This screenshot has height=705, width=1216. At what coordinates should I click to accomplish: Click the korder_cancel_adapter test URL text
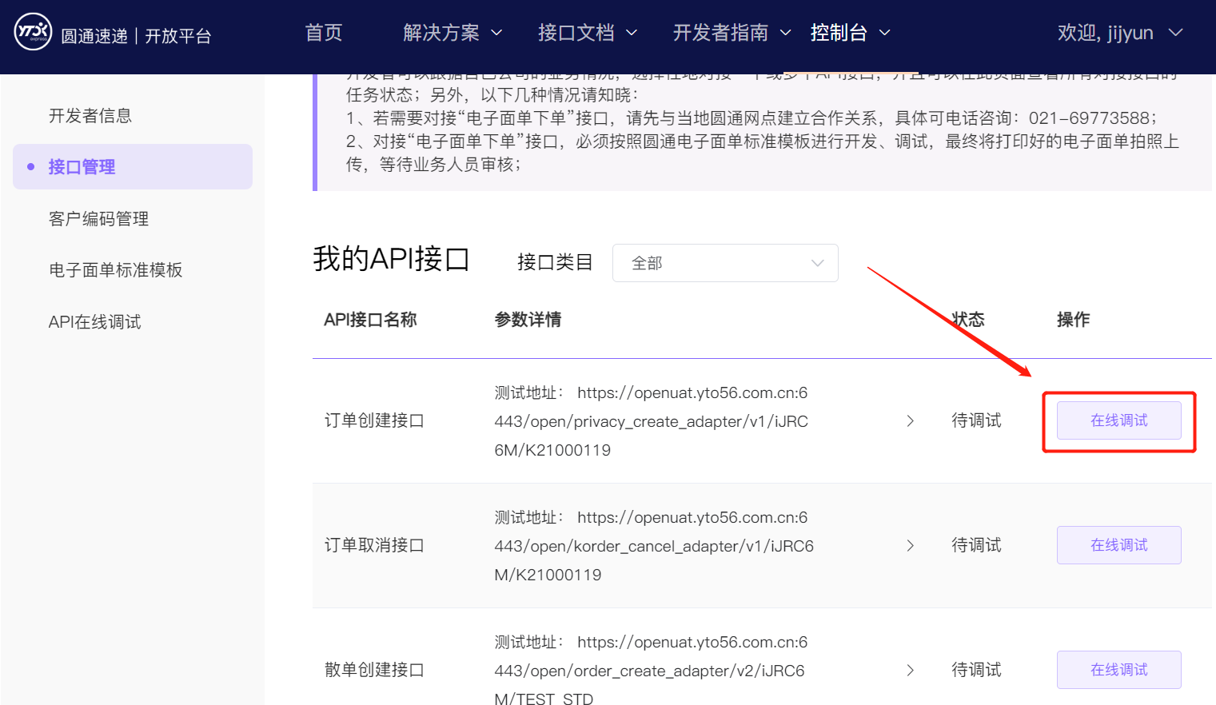[654, 546]
